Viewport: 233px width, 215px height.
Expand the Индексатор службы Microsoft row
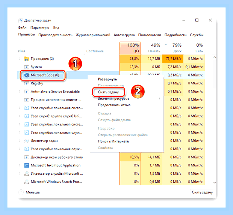pyautogui.click(x=20, y=174)
